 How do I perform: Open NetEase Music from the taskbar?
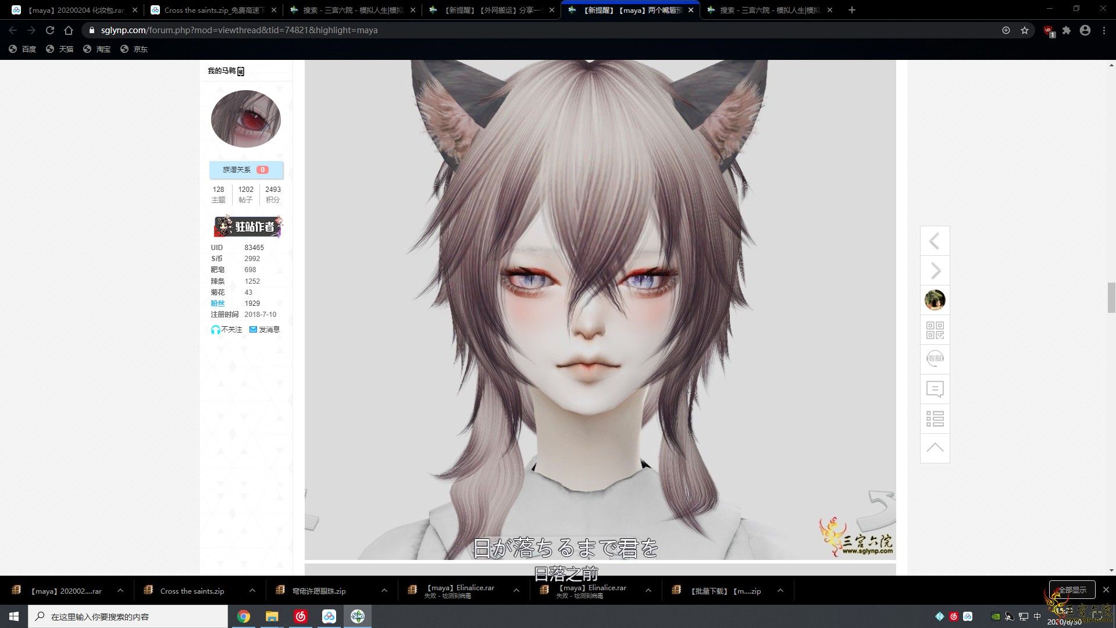301,616
